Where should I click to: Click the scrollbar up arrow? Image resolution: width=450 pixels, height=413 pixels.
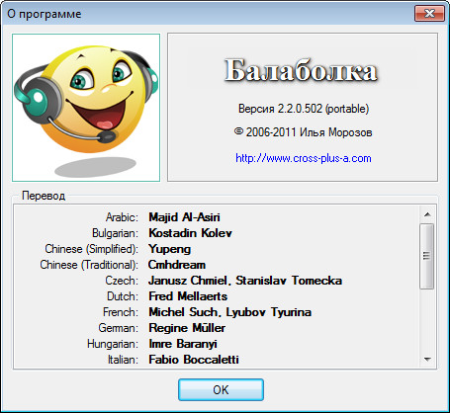[427, 214]
